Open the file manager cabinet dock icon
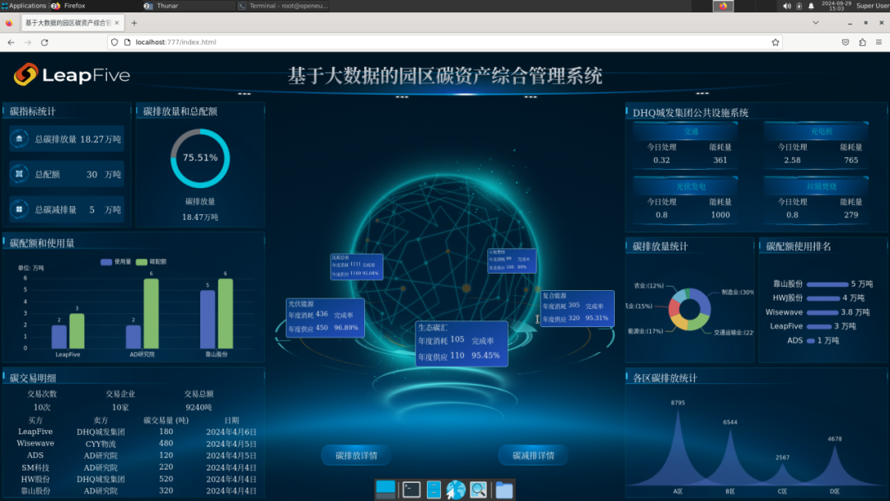 tap(433, 489)
